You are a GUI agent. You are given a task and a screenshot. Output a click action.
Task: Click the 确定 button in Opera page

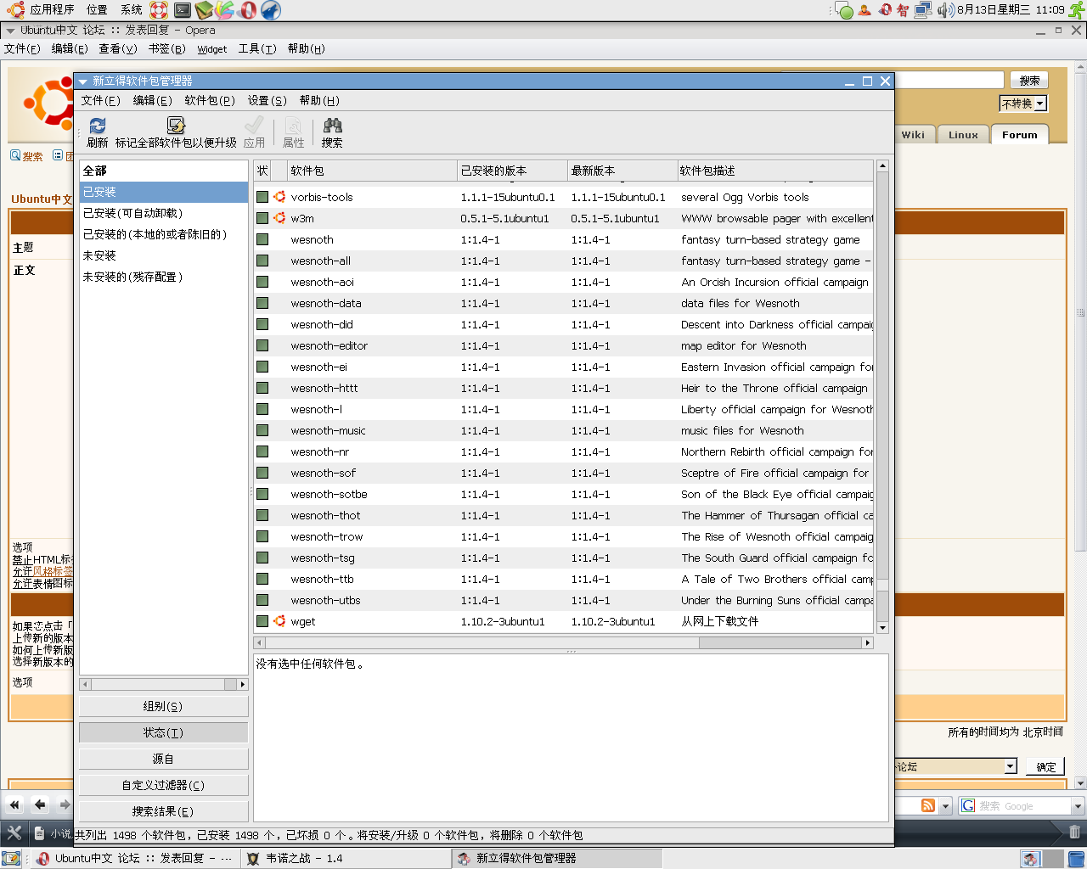[x=1045, y=766]
